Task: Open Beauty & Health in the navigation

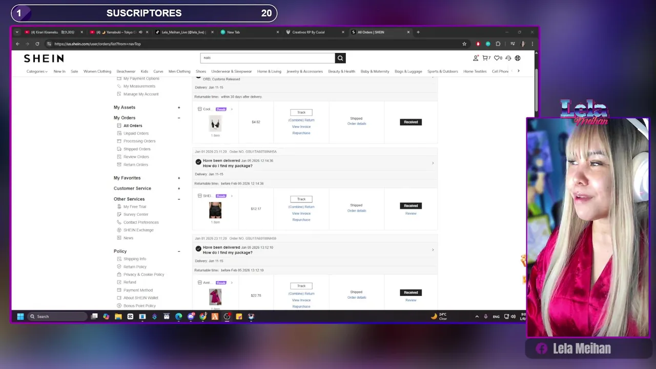Action: (341, 71)
